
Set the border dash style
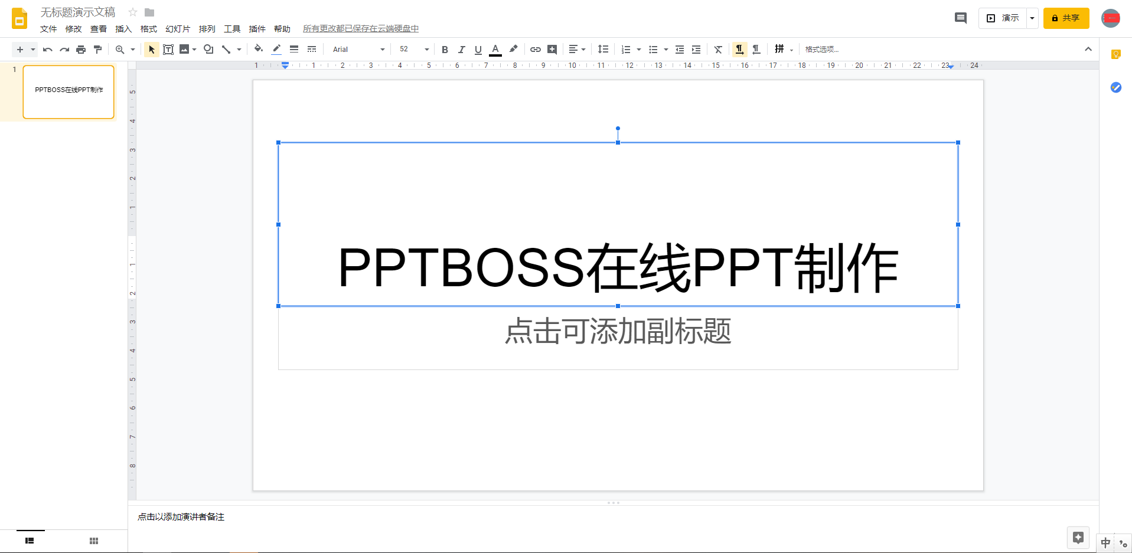[312, 50]
